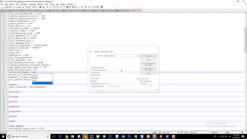Switch to the Replace tab in Find dialog
247x139 pixels.
[97, 52]
